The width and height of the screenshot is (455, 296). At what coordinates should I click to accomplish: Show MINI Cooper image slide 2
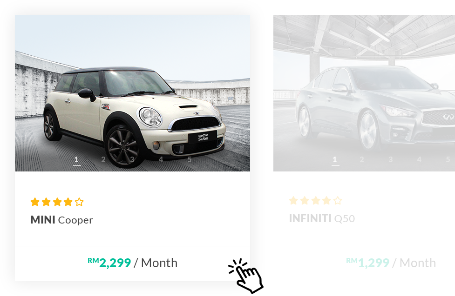(103, 159)
